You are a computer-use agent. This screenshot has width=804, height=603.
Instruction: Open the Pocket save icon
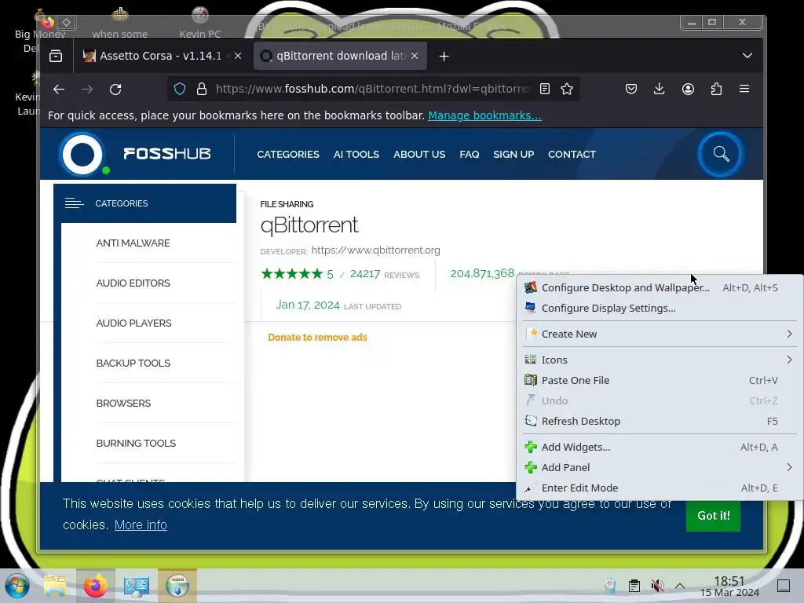coord(631,90)
